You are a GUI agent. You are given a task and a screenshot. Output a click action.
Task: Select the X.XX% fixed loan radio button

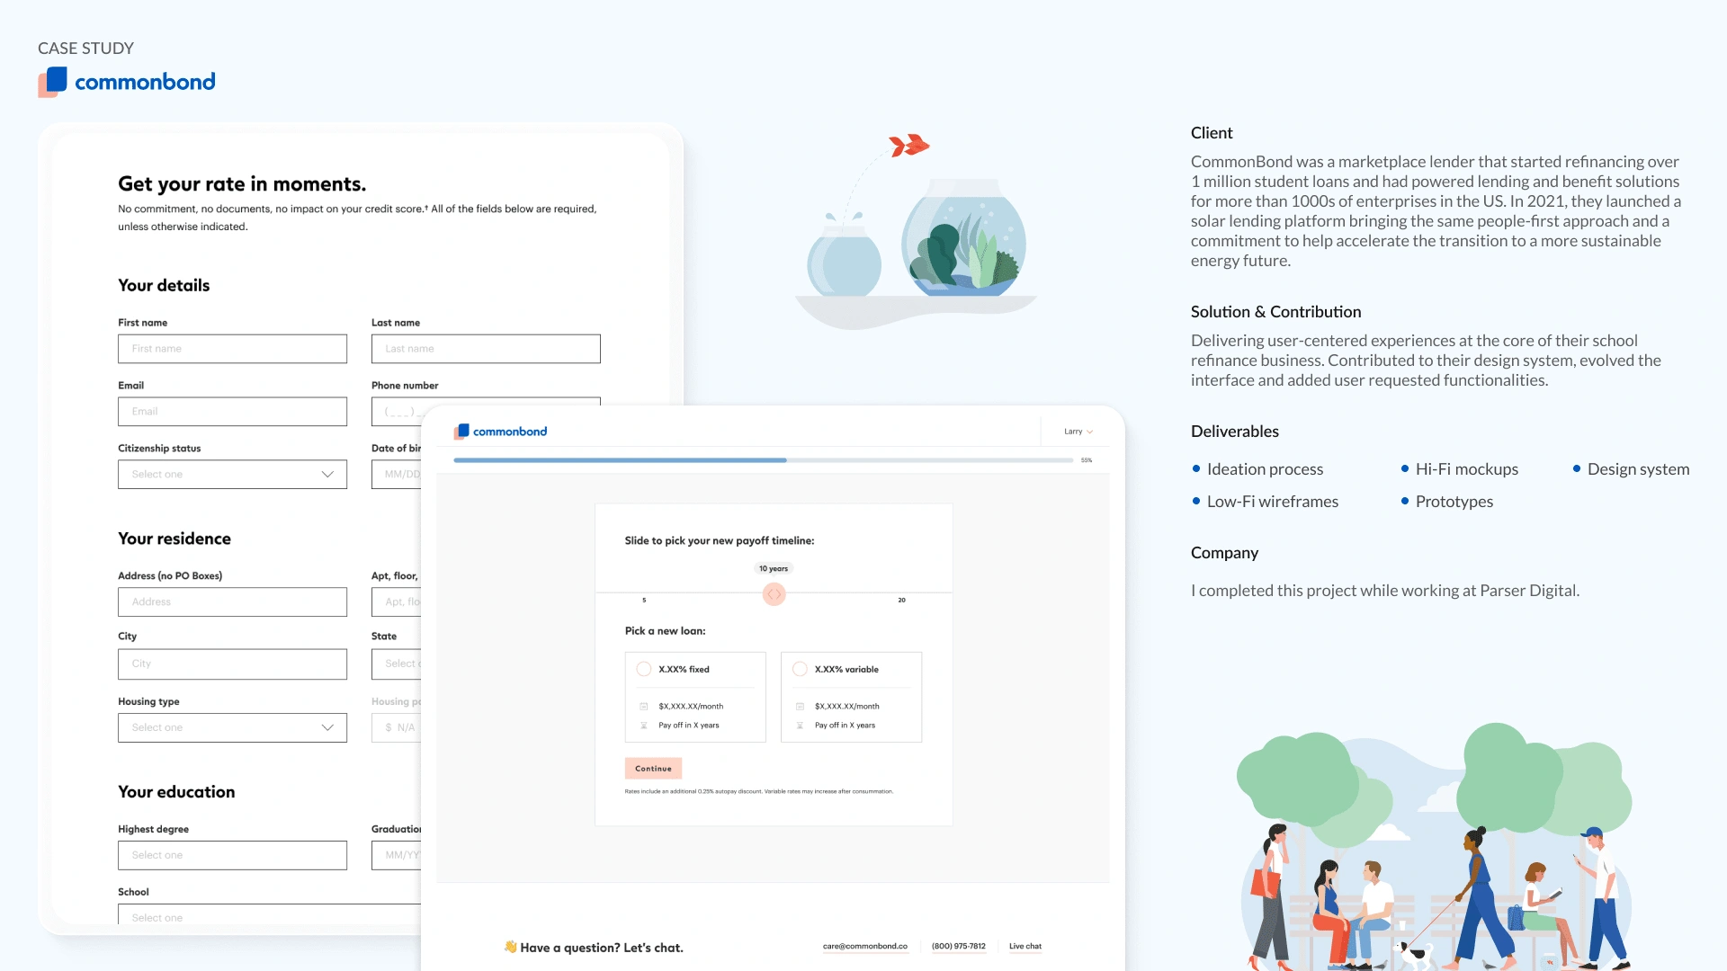644,669
